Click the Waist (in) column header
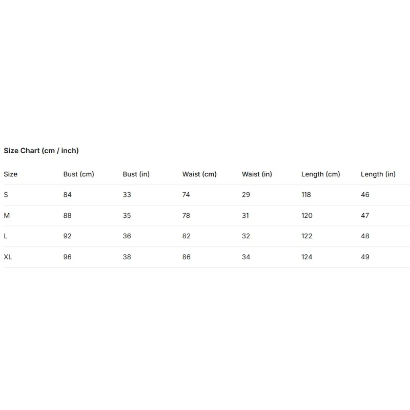This screenshot has height=410, width=410. click(x=257, y=174)
